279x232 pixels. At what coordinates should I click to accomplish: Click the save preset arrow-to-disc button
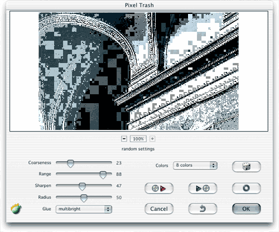tap(203, 188)
